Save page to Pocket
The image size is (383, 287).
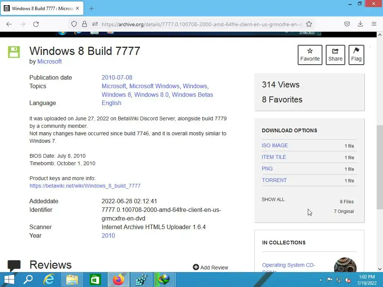click(x=347, y=24)
